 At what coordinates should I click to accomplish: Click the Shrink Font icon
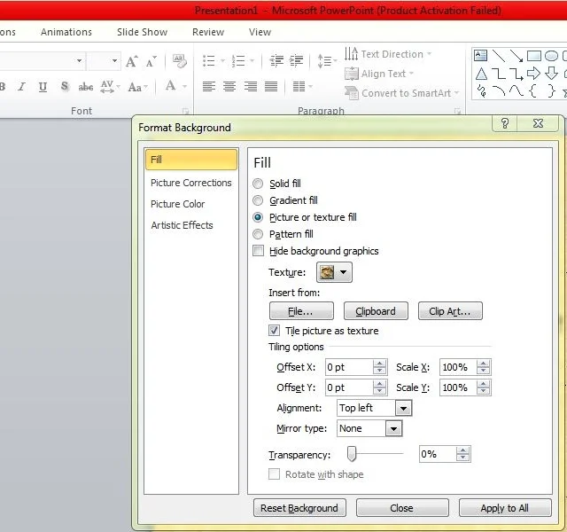[x=151, y=61]
